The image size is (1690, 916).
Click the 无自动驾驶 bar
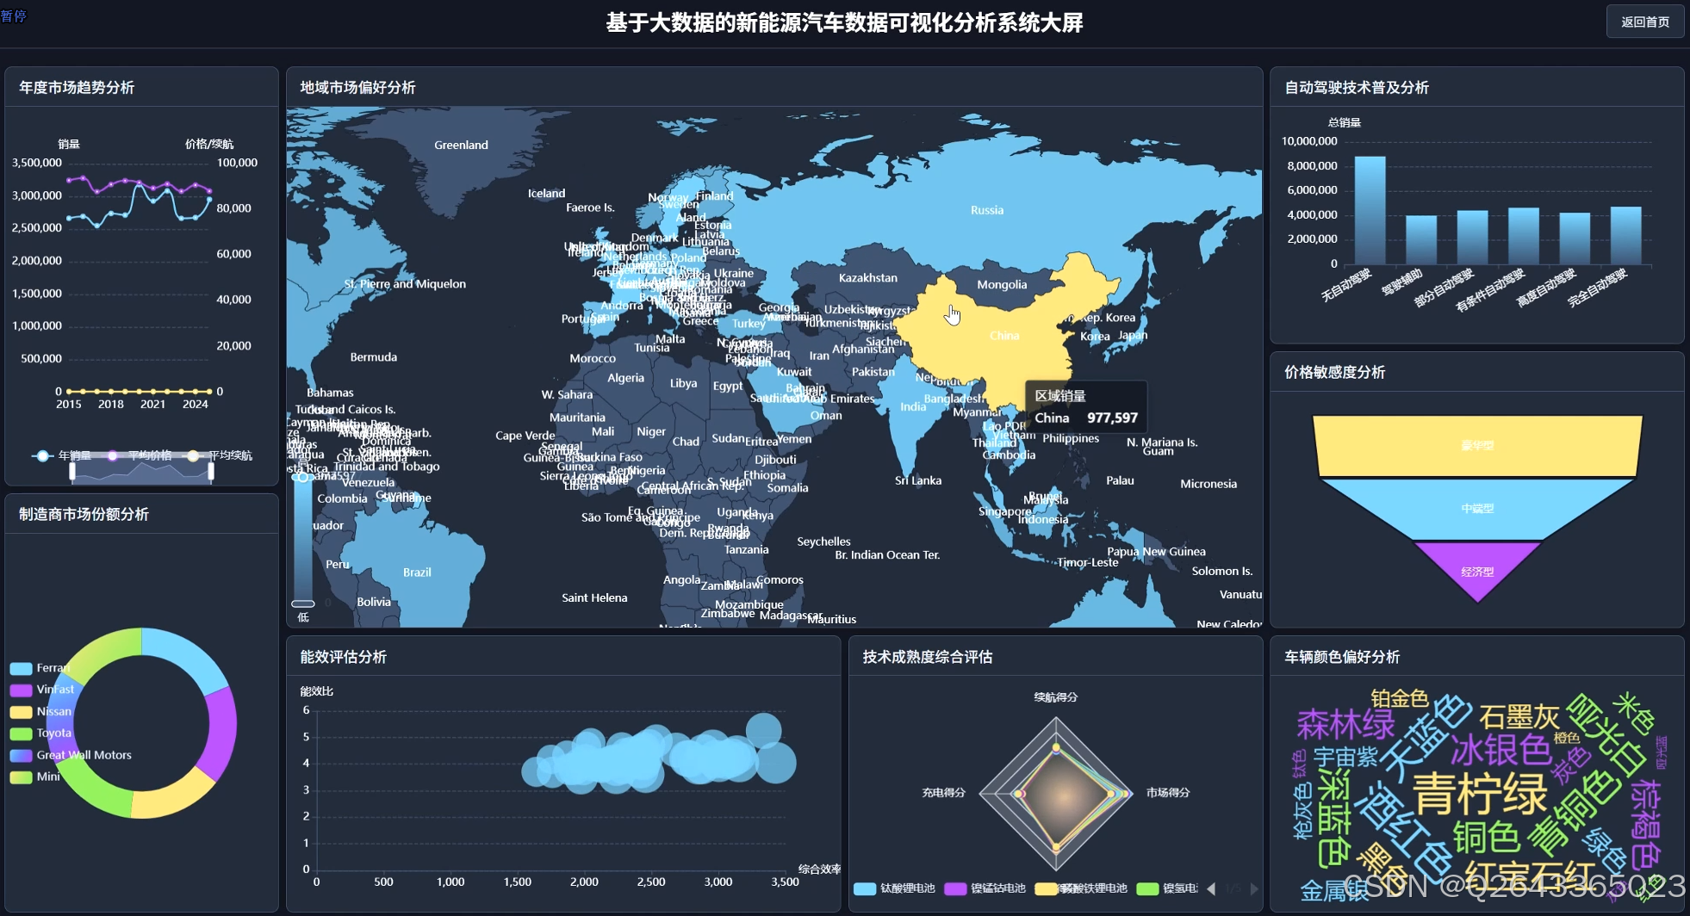tap(1370, 210)
